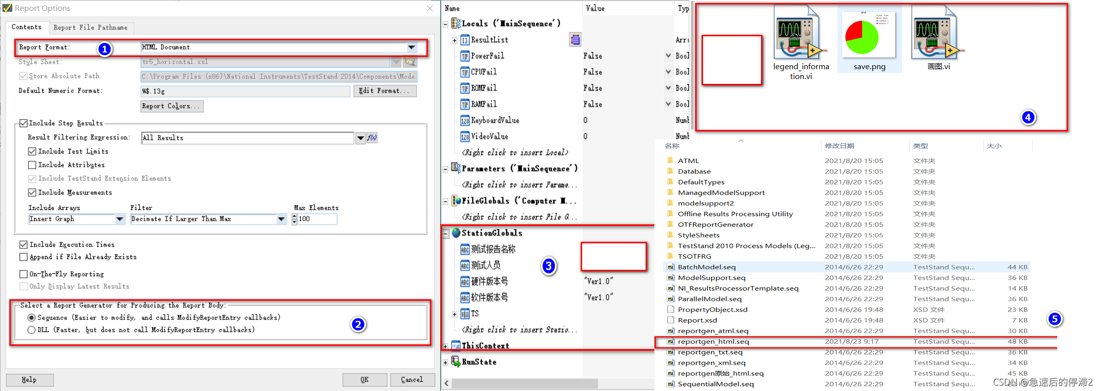This screenshot has height=391, width=1100.
Task: Select ROMFail boolean variable icon
Action: pyautogui.click(x=465, y=89)
